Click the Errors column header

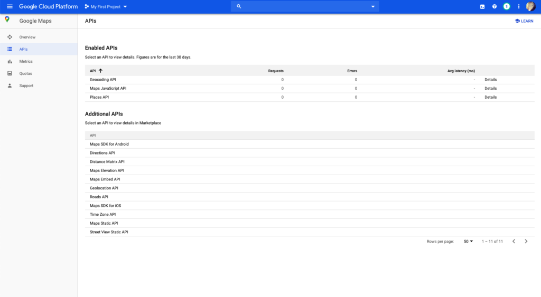point(352,71)
